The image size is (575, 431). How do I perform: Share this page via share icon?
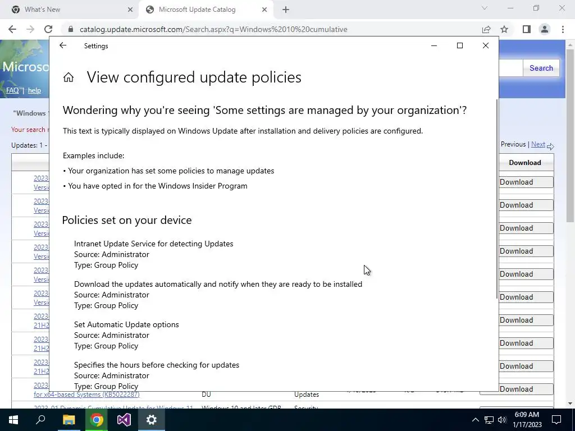click(486, 29)
